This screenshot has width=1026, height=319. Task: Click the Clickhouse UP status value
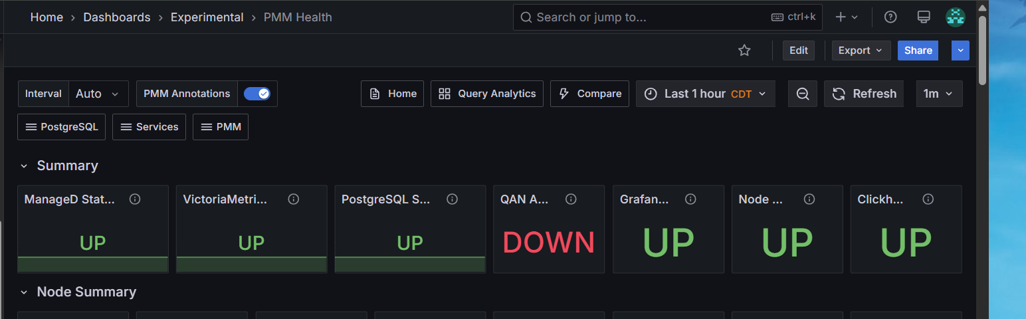point(906,243)
